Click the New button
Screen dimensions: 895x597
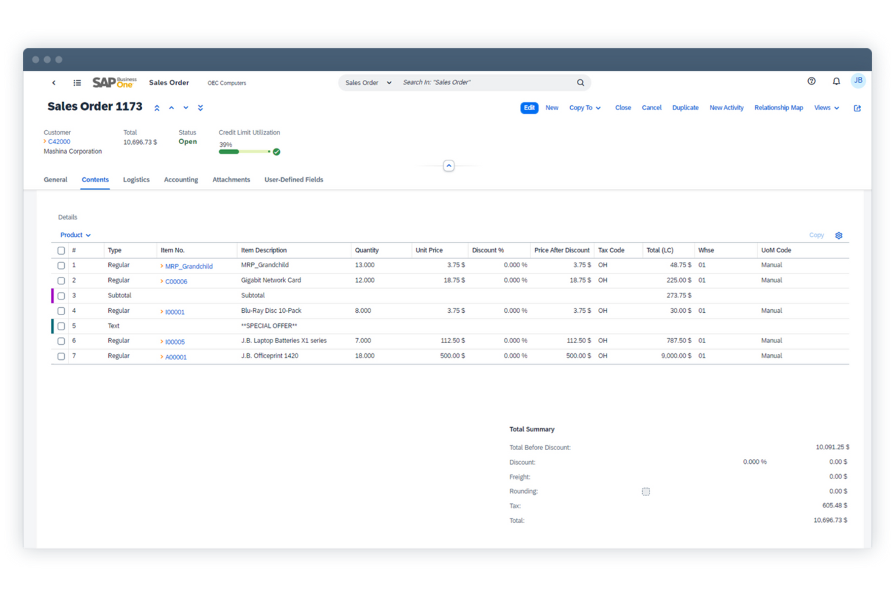click(552, 108)
